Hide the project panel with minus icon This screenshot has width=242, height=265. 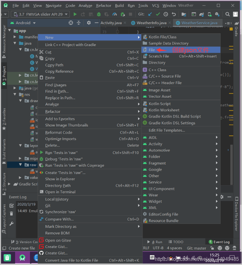click(96, 23)
